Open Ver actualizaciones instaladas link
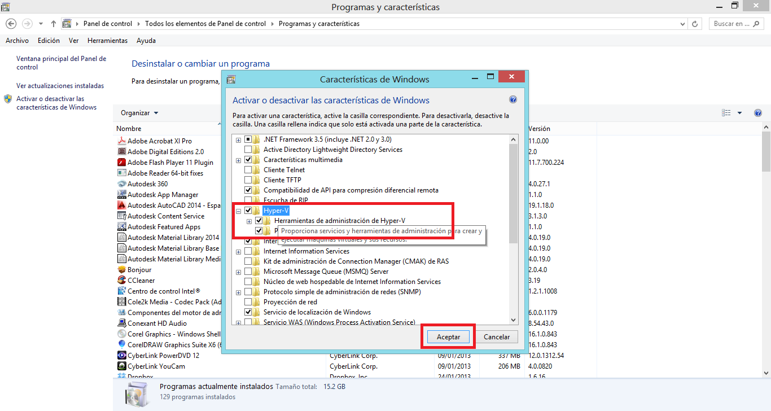Image resolution: width=771 pixels, height=411 pixels. (x=60, y=86)
